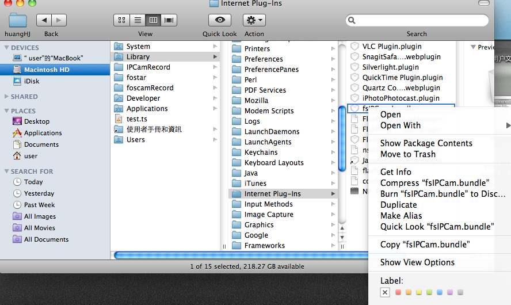The image size is (511, 305).
Task: Switch to Cover Flow view
Action: pyautogui.click(x=169, y=20)
